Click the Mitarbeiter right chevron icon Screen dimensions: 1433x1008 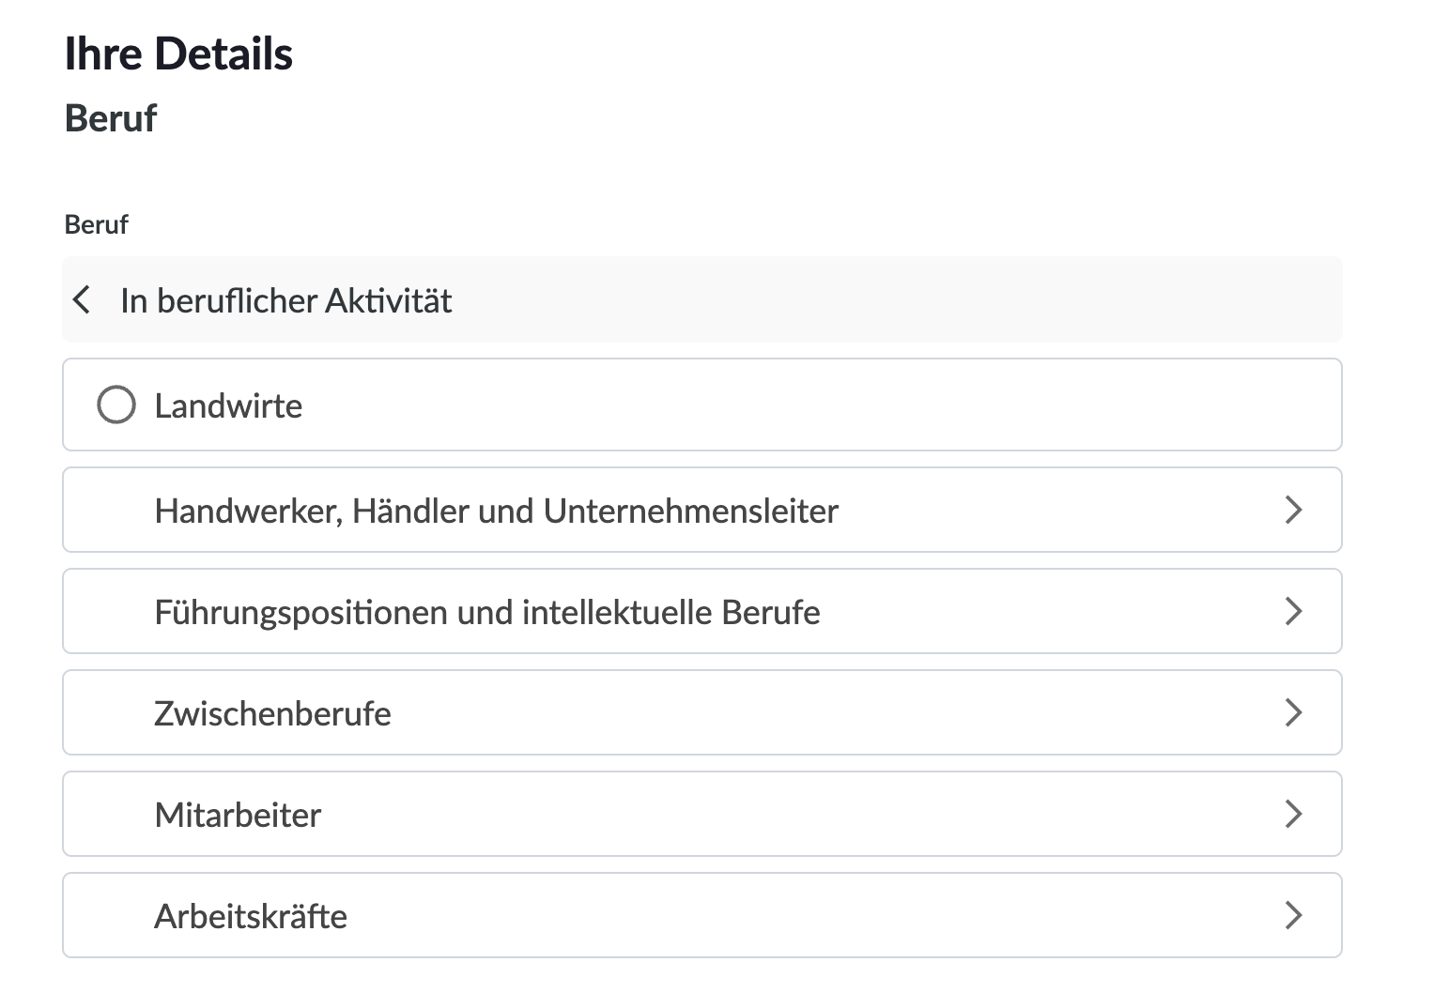click(1293, 814)
